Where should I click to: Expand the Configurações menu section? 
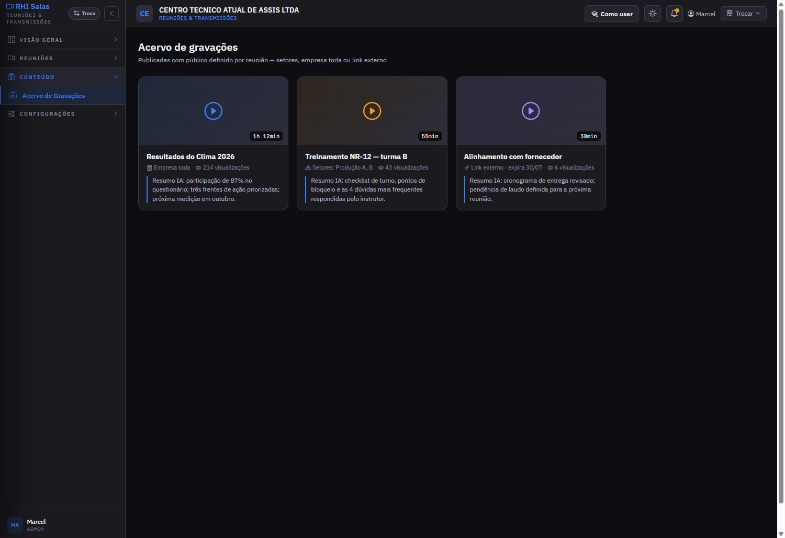click(62, 114)
